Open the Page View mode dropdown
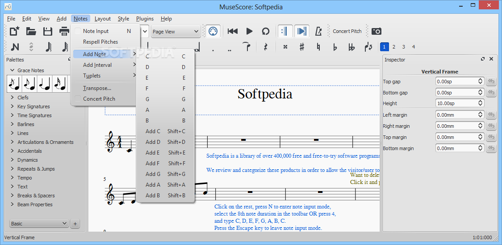The height and width of the screenshot is (245, 502). point(176,31)
